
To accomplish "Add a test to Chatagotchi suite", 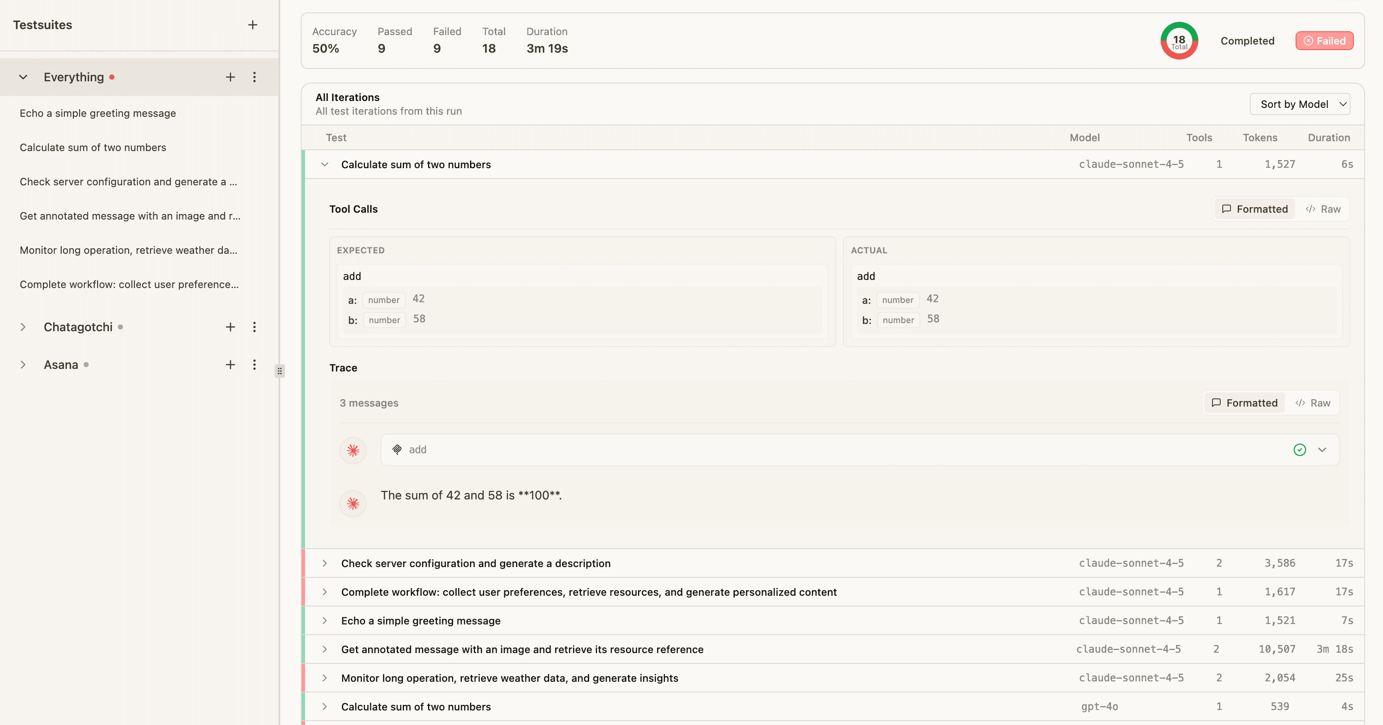I will pyautogui.click(x=230, y=327).
